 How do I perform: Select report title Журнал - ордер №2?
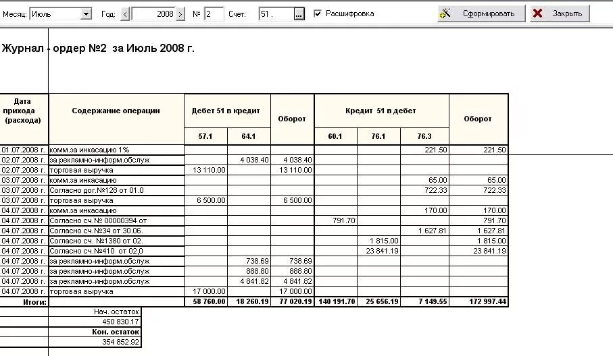tap(98, 49)
